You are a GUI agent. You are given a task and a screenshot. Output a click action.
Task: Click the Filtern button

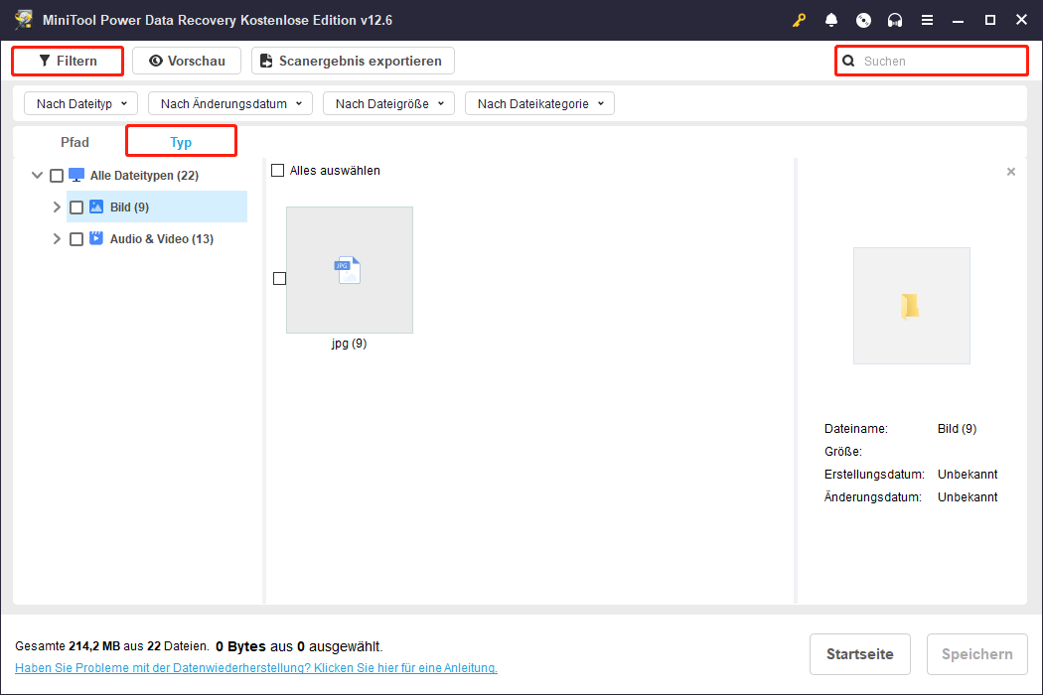68,61
